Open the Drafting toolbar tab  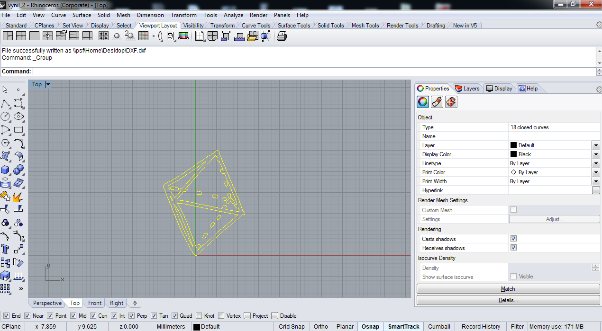[436, 26]
